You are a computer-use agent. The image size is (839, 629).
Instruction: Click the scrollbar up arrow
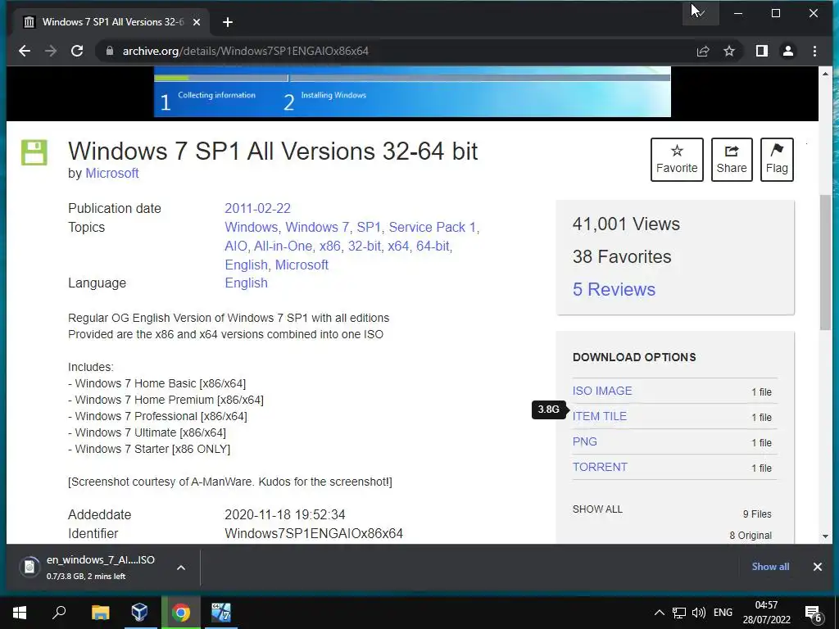(824, 74)
